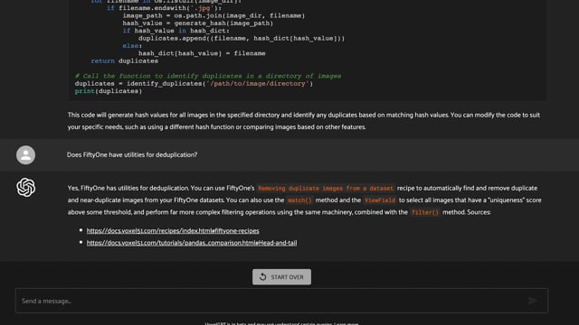
Task: Click the OpenAI logo beside the answer
Action: tap(26, 187)
